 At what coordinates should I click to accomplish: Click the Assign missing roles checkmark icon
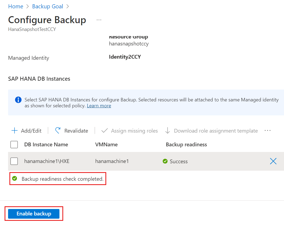coord(104,130)
